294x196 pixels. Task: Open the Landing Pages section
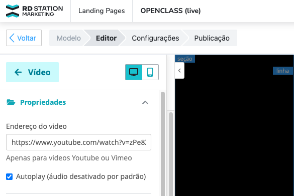point(102,11)
